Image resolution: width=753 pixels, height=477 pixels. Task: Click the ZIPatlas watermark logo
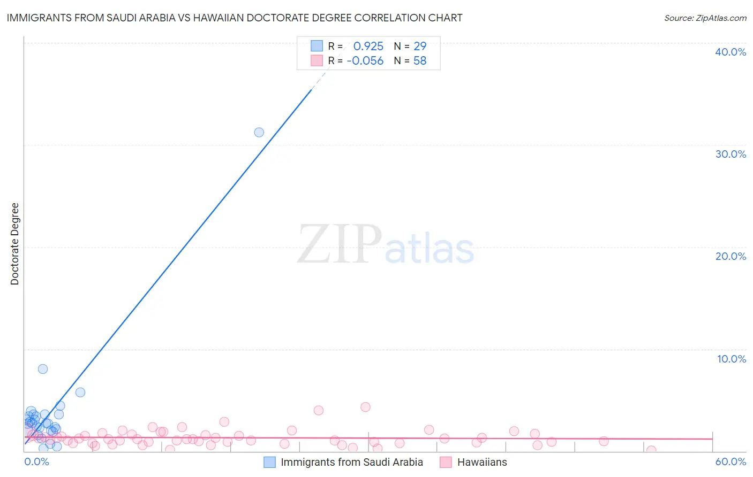[386, 245]
